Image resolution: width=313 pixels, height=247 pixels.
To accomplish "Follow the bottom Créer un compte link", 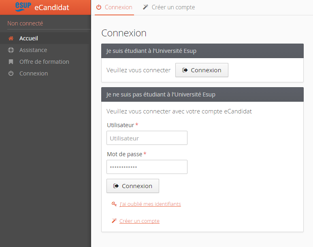I will [139, 221].
